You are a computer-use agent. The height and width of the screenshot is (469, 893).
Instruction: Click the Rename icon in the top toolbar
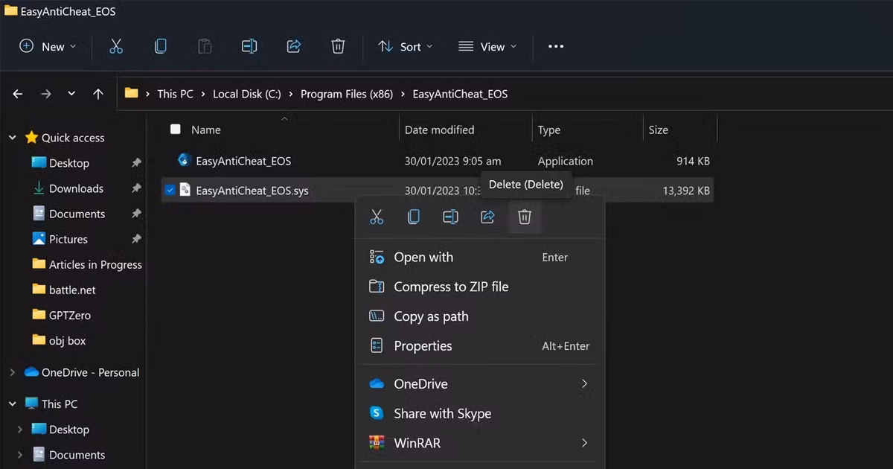coord(249,46)
